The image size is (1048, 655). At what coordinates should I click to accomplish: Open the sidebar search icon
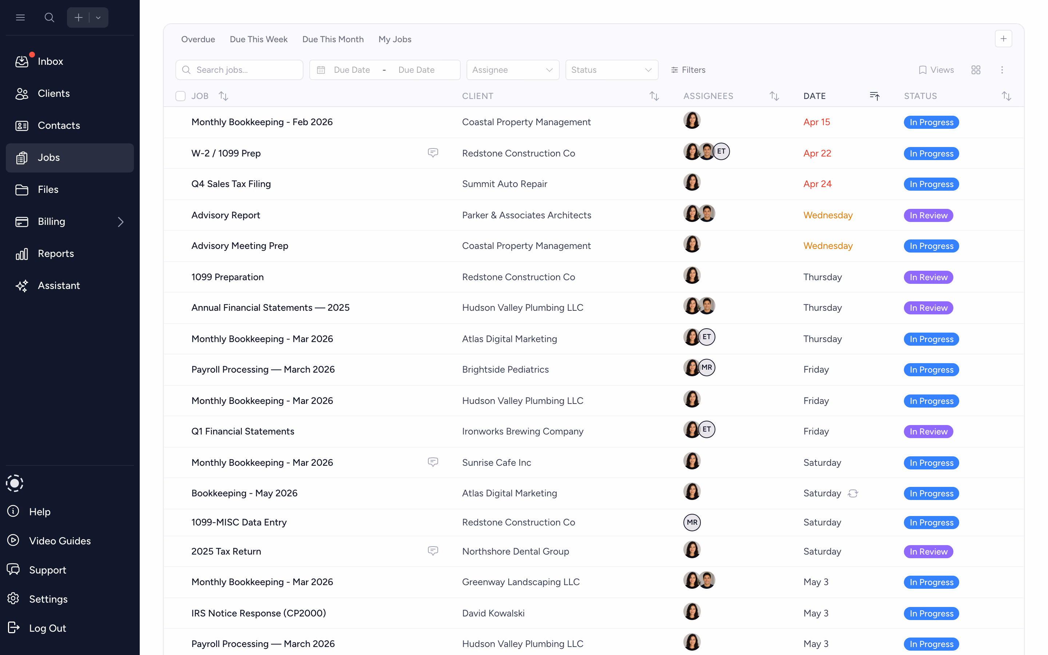tap(49, 17)
